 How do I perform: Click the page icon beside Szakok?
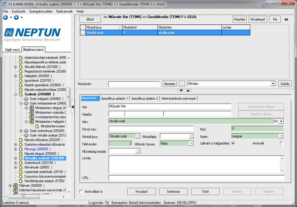pyautogui.click(x=21, y=94)
